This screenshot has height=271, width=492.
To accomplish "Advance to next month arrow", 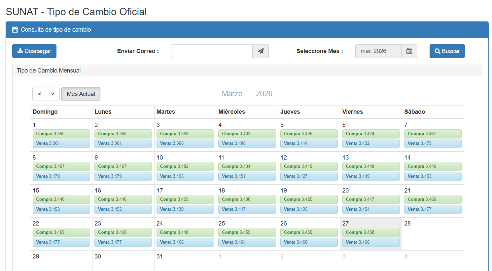I will click(x=53, y=94).
